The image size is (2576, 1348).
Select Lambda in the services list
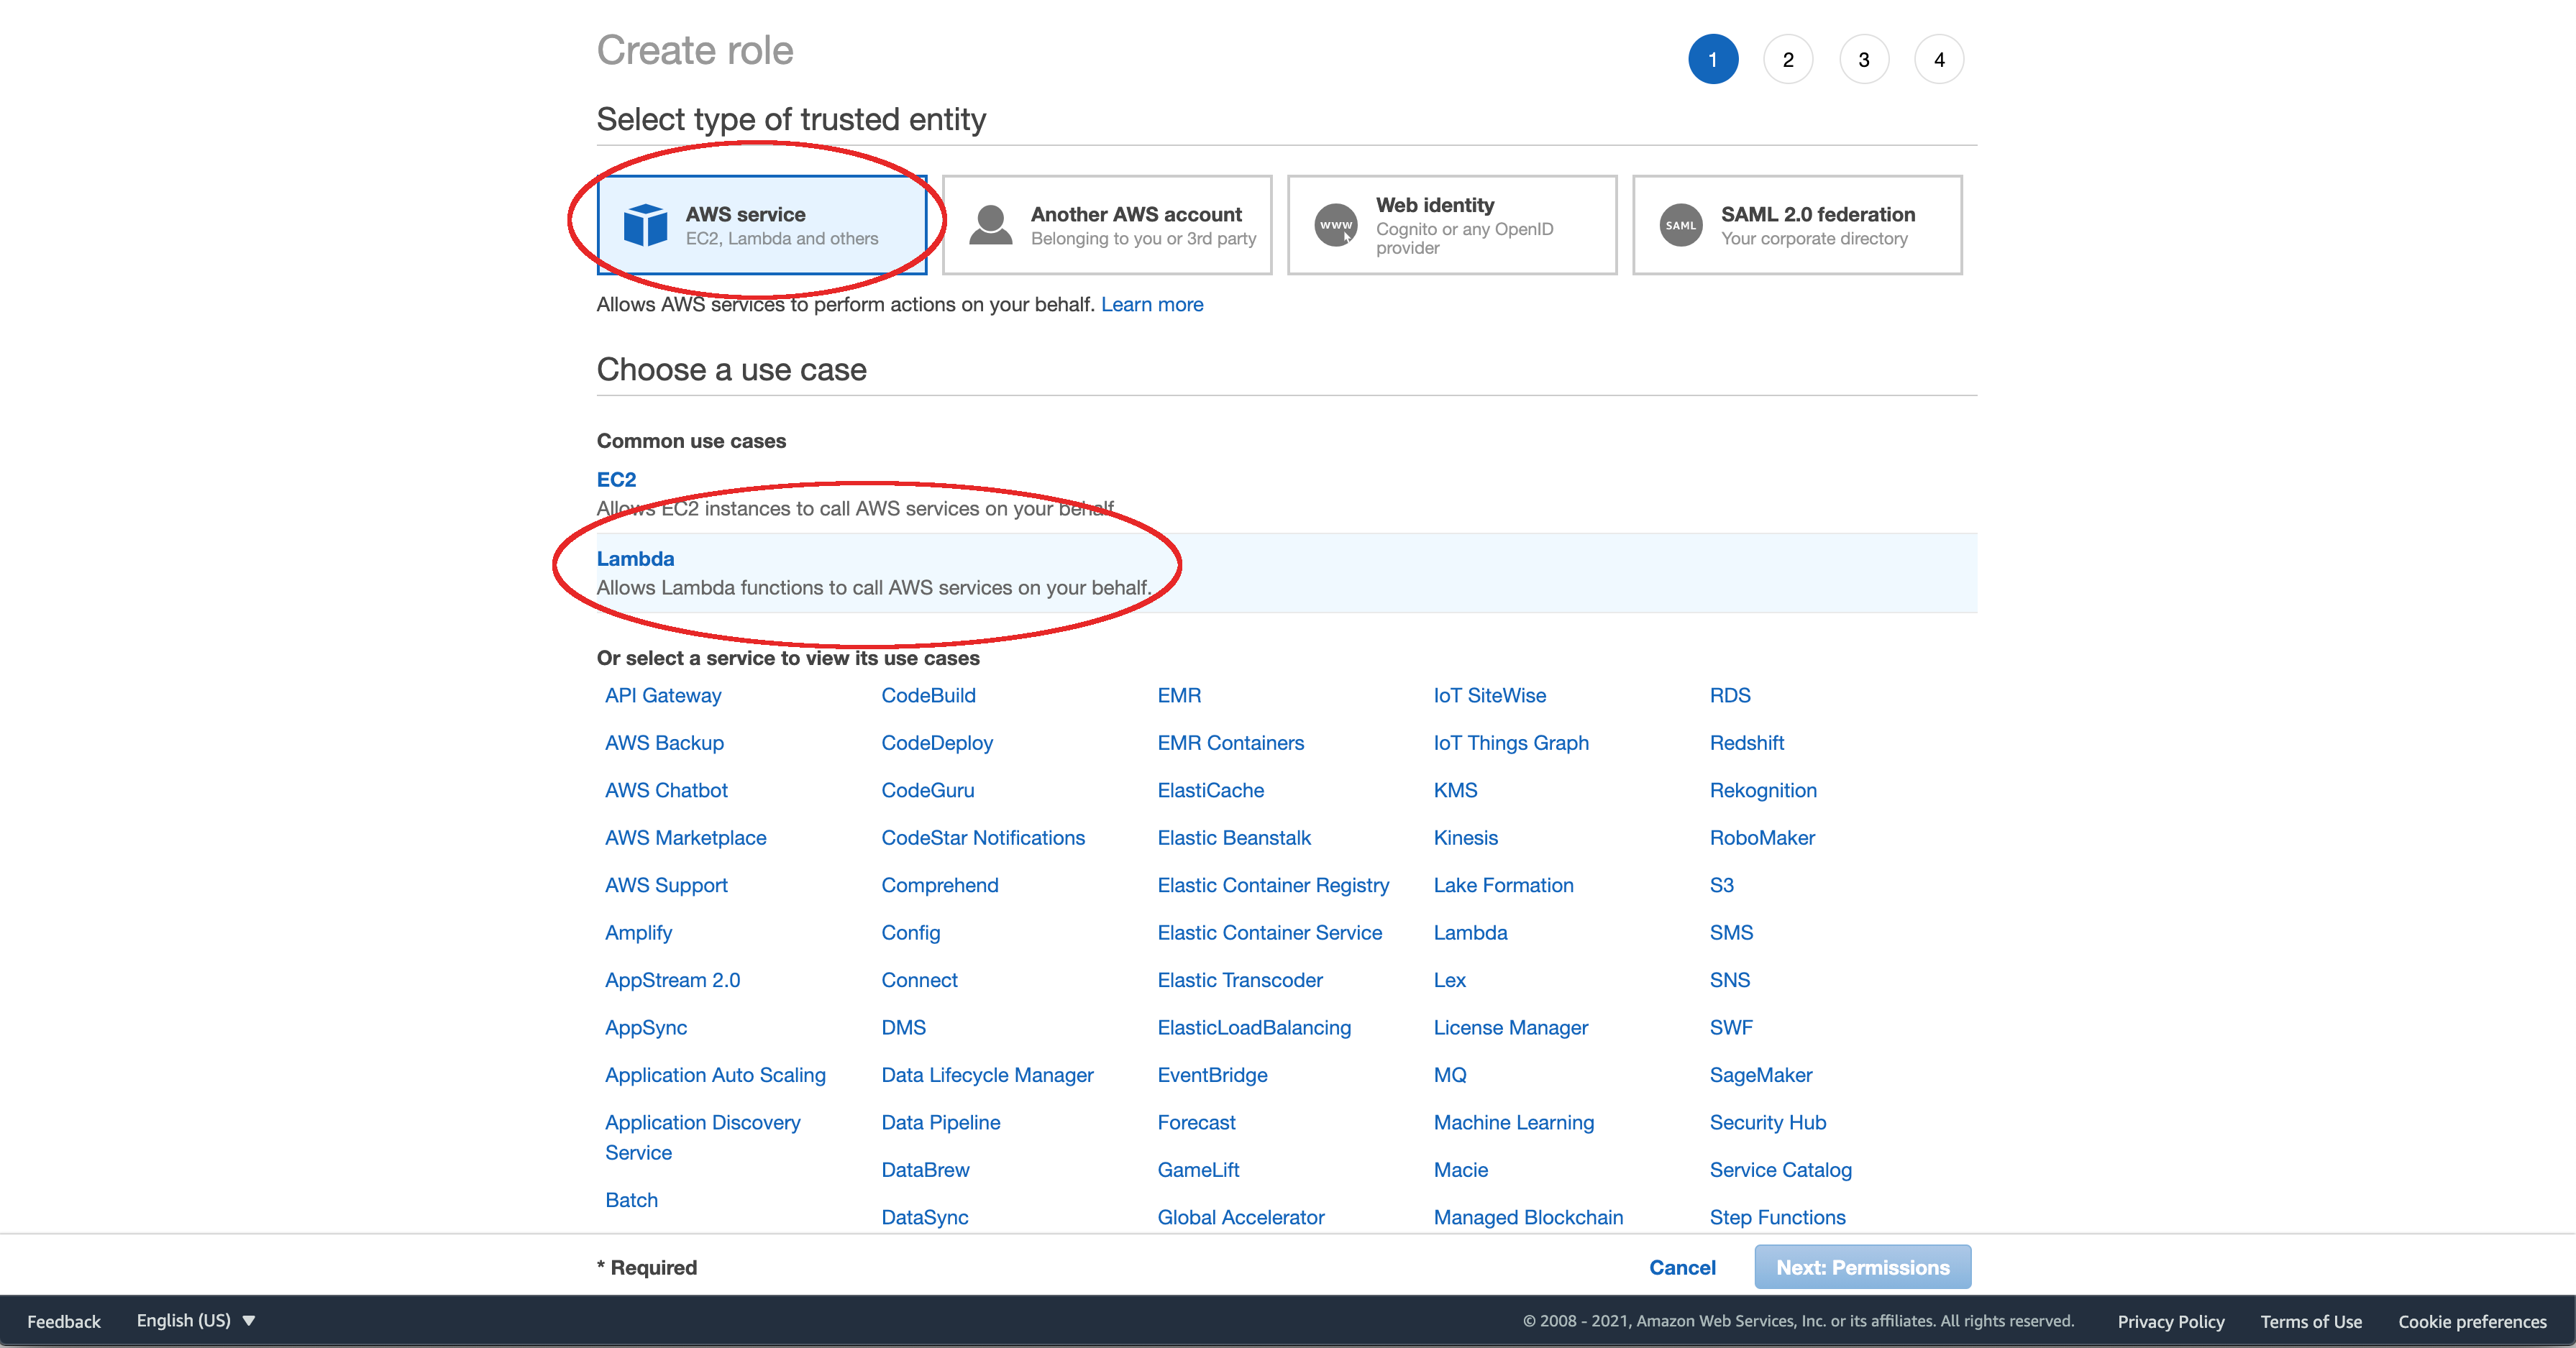coord(1470,933)
